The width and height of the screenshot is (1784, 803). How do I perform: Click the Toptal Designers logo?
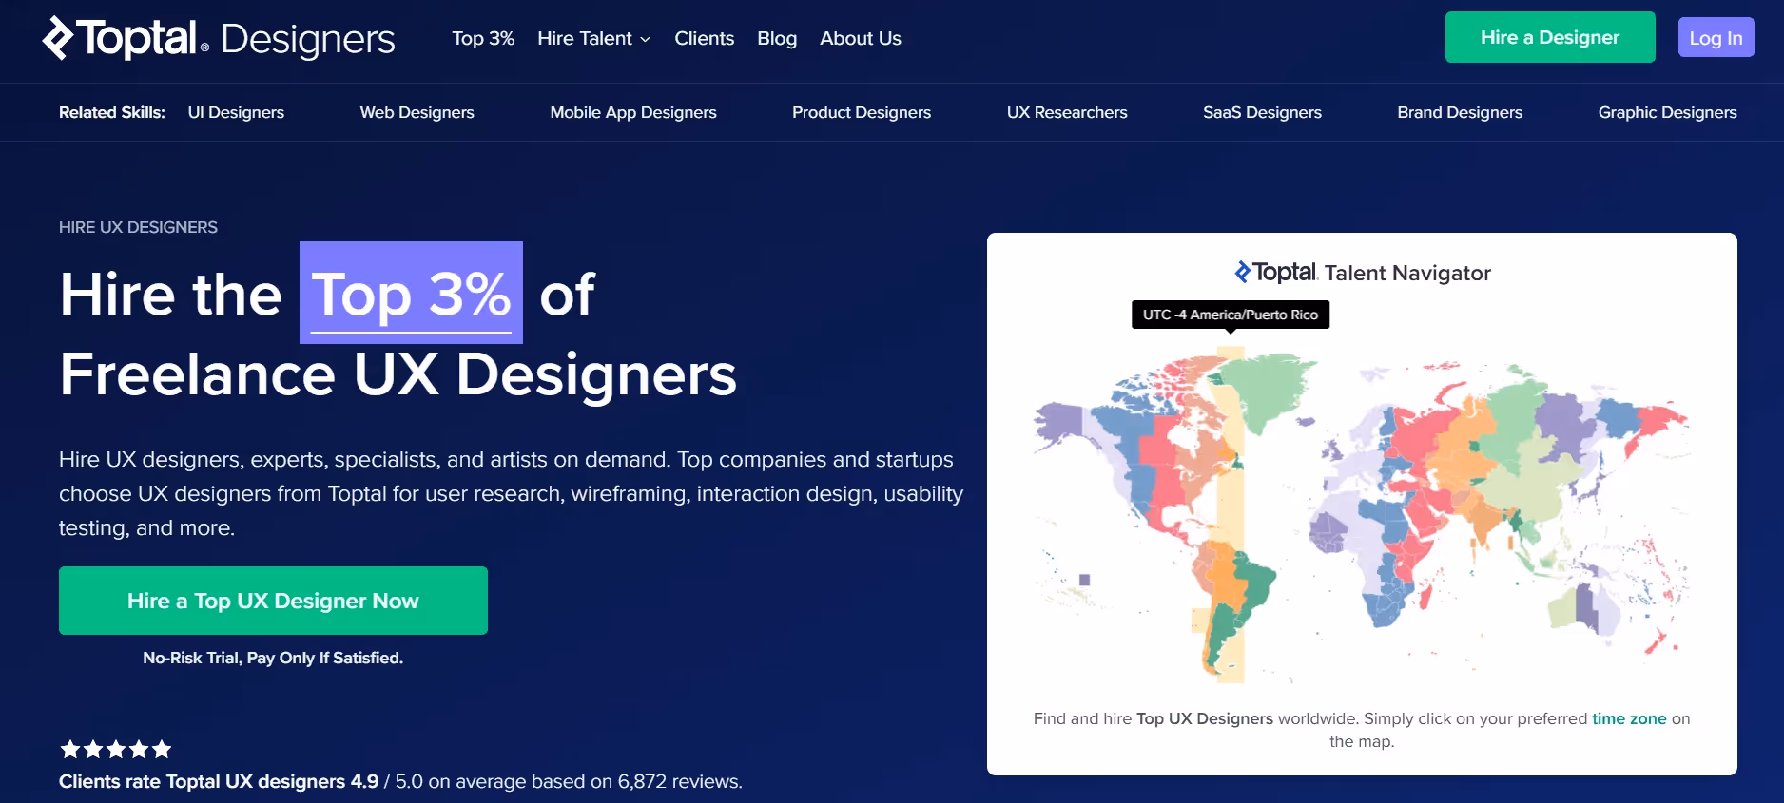pyautogui.click(x=219, y=38)
